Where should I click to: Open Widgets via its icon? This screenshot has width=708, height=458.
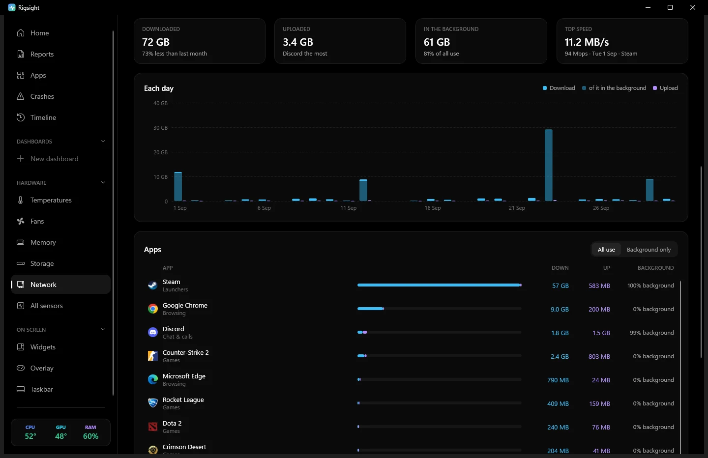click(x=21, y=347)
